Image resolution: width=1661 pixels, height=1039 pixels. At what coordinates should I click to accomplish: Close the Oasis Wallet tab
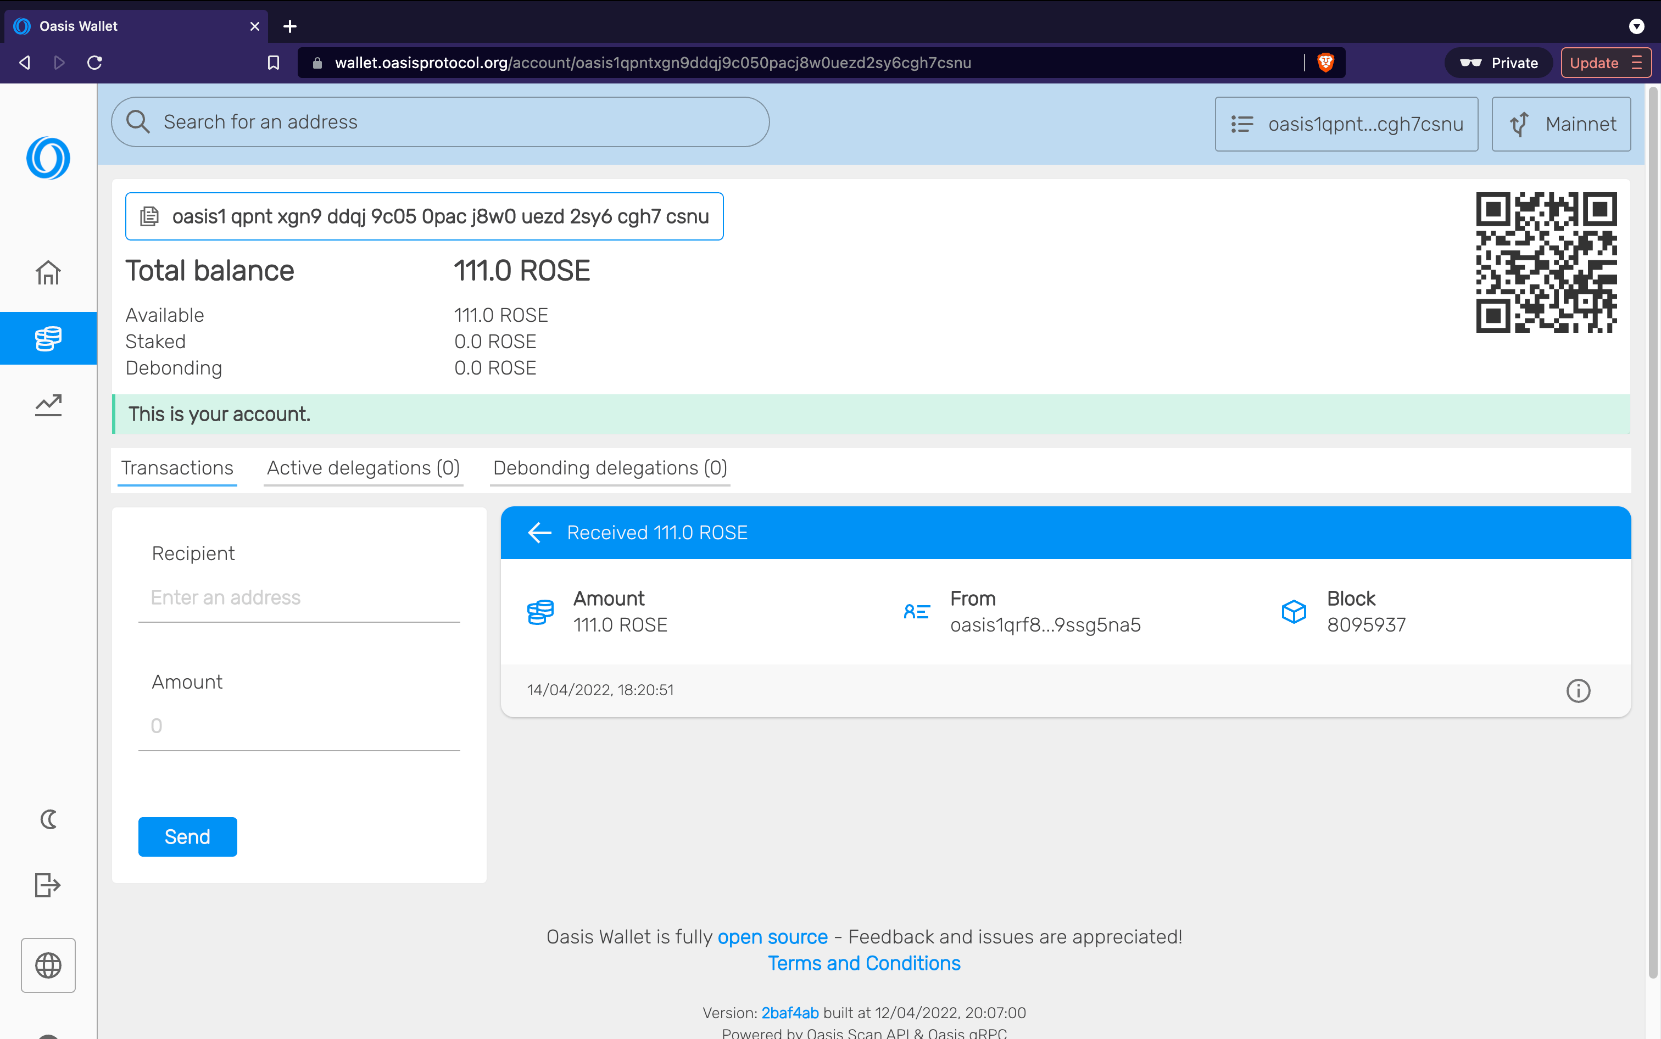click(x=255, y=26)
